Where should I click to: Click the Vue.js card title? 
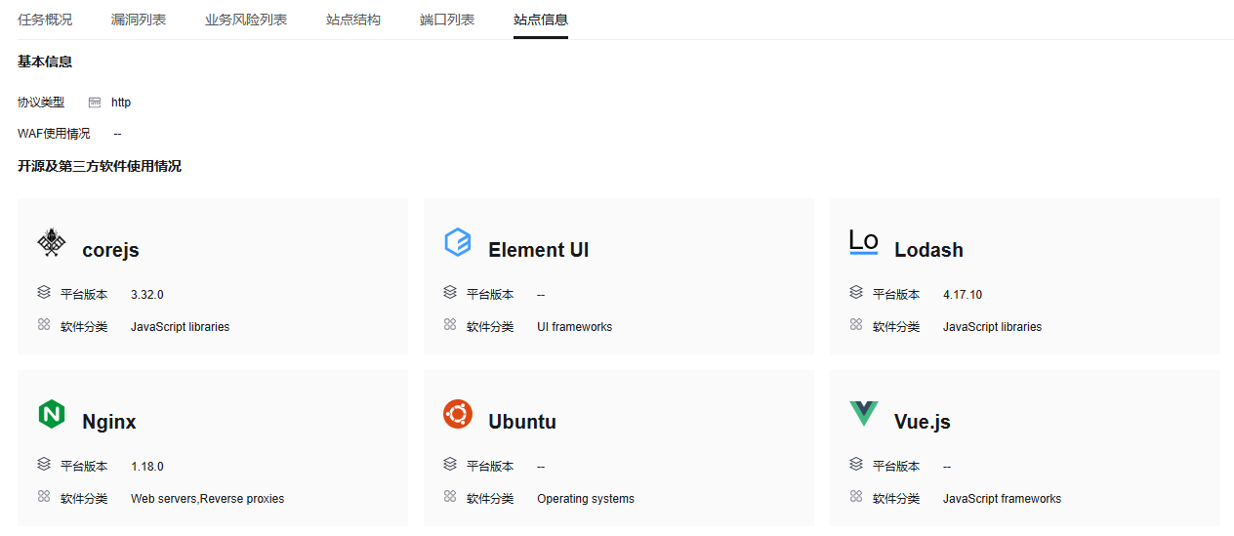(923, 422)
